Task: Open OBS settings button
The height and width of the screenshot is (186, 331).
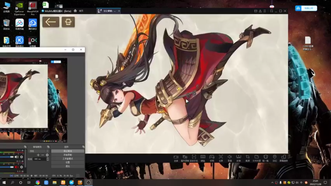Action: 67,162
